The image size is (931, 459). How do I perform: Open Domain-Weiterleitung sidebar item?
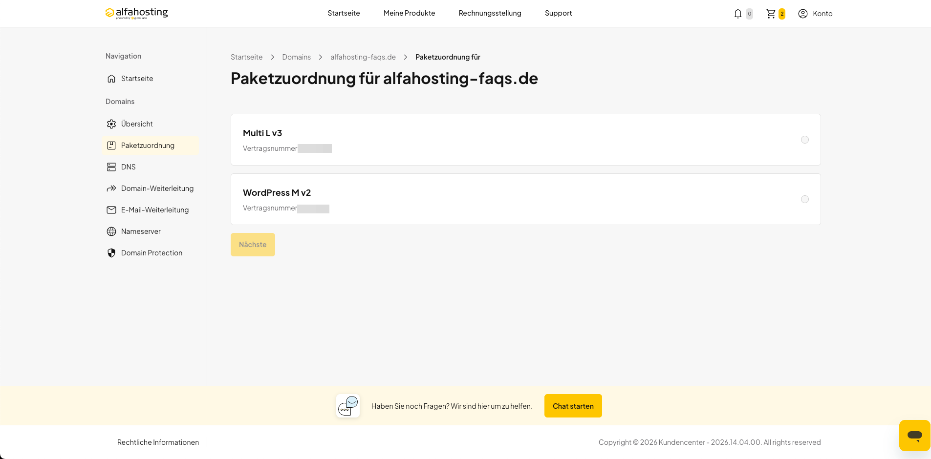coord(151,188)
